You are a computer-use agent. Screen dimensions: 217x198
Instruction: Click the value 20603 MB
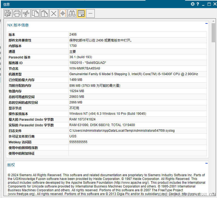(x=77, y=97)
